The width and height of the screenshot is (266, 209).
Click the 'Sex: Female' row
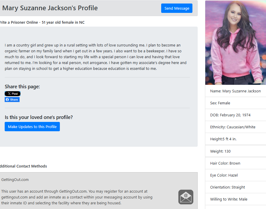[x=236, y=103]
